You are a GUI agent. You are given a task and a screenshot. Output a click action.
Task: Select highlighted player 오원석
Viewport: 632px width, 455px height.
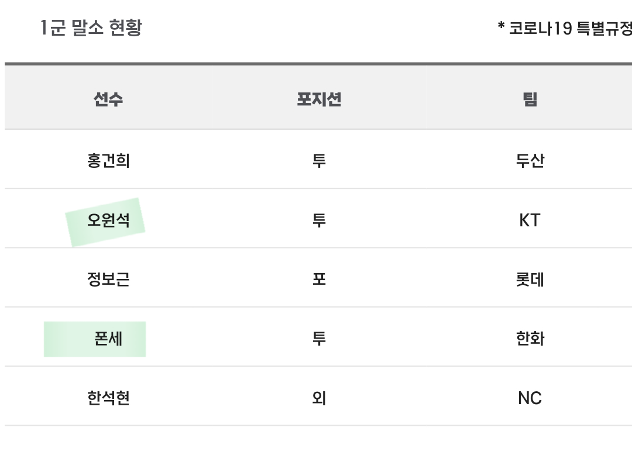[x=108, y=220]
